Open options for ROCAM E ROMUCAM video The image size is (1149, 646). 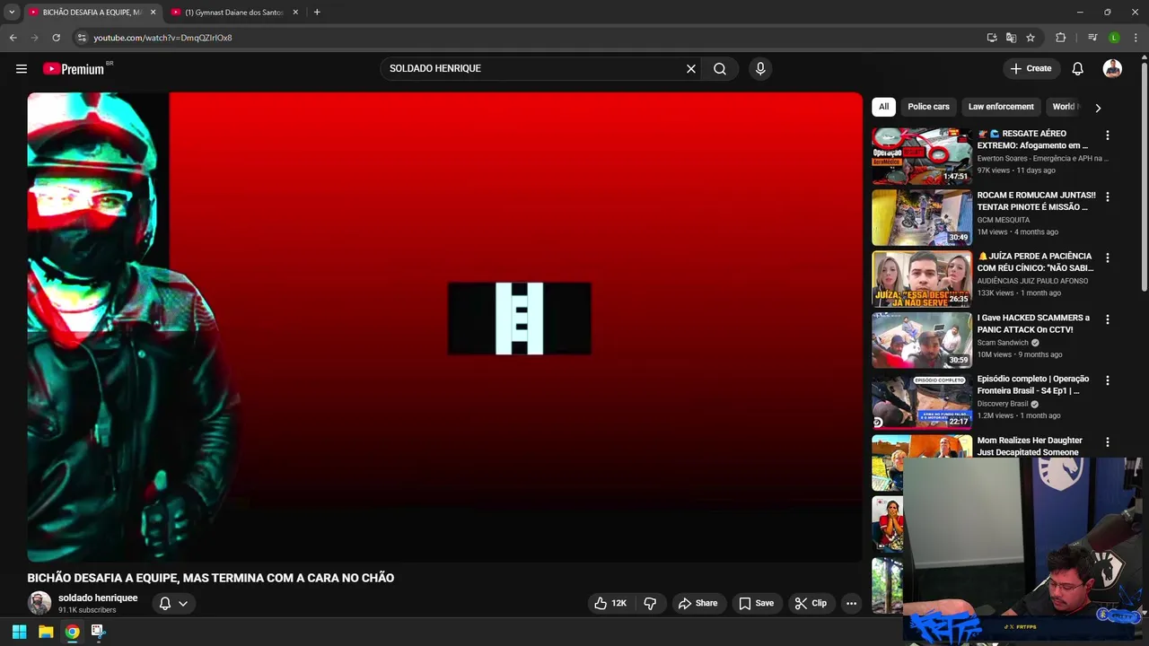[1107, 196]
